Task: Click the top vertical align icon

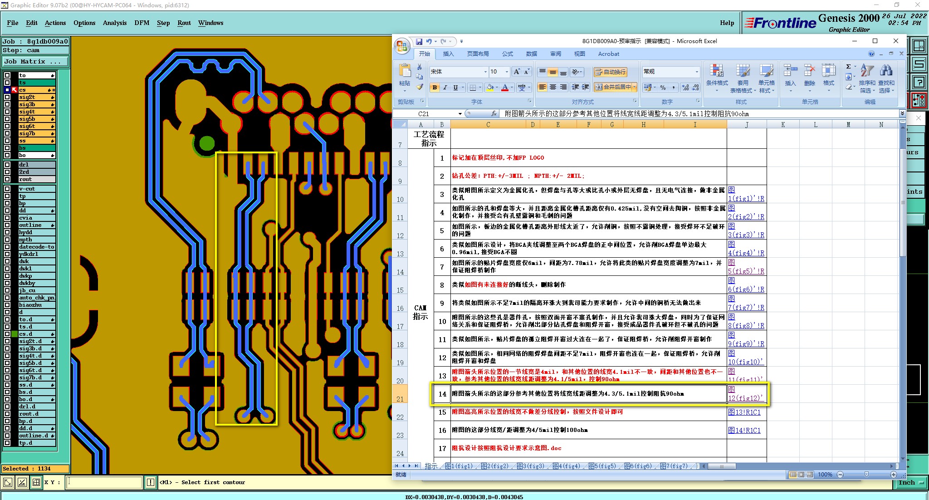Action: 542,72
